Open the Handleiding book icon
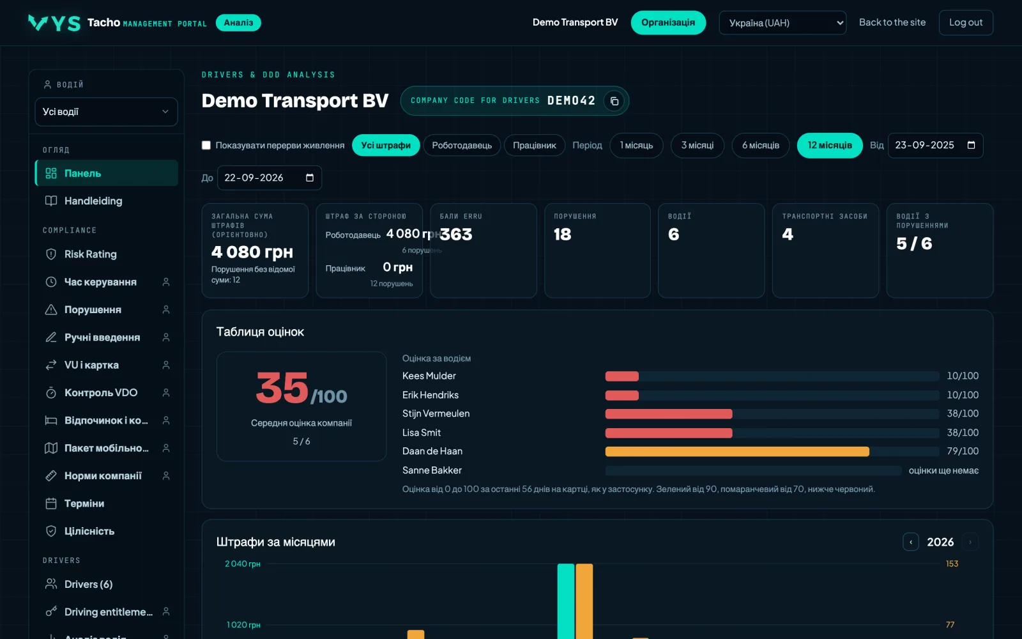 point(51,201)
